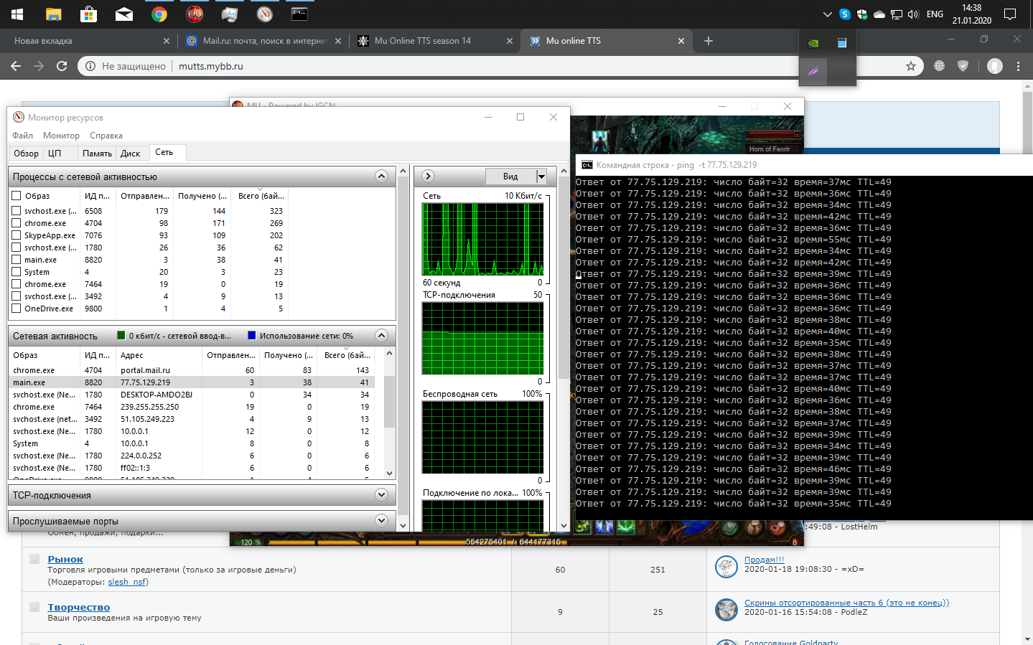Open the Творчество forum link
Viewport: 1033px width, 645px height.
(x=79, y=607)
